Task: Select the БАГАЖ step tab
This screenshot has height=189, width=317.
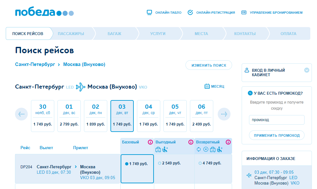Action: click(x=114, y=33)
